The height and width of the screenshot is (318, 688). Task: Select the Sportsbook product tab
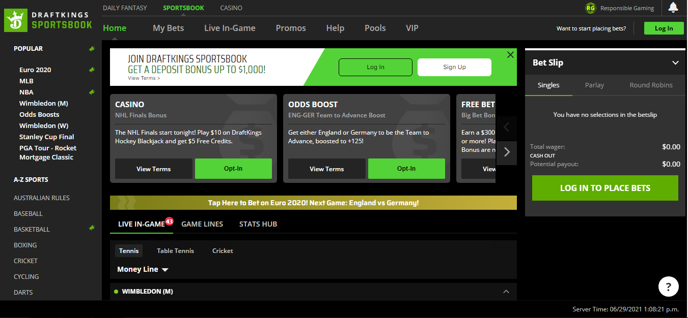click(x=183, y=8)
